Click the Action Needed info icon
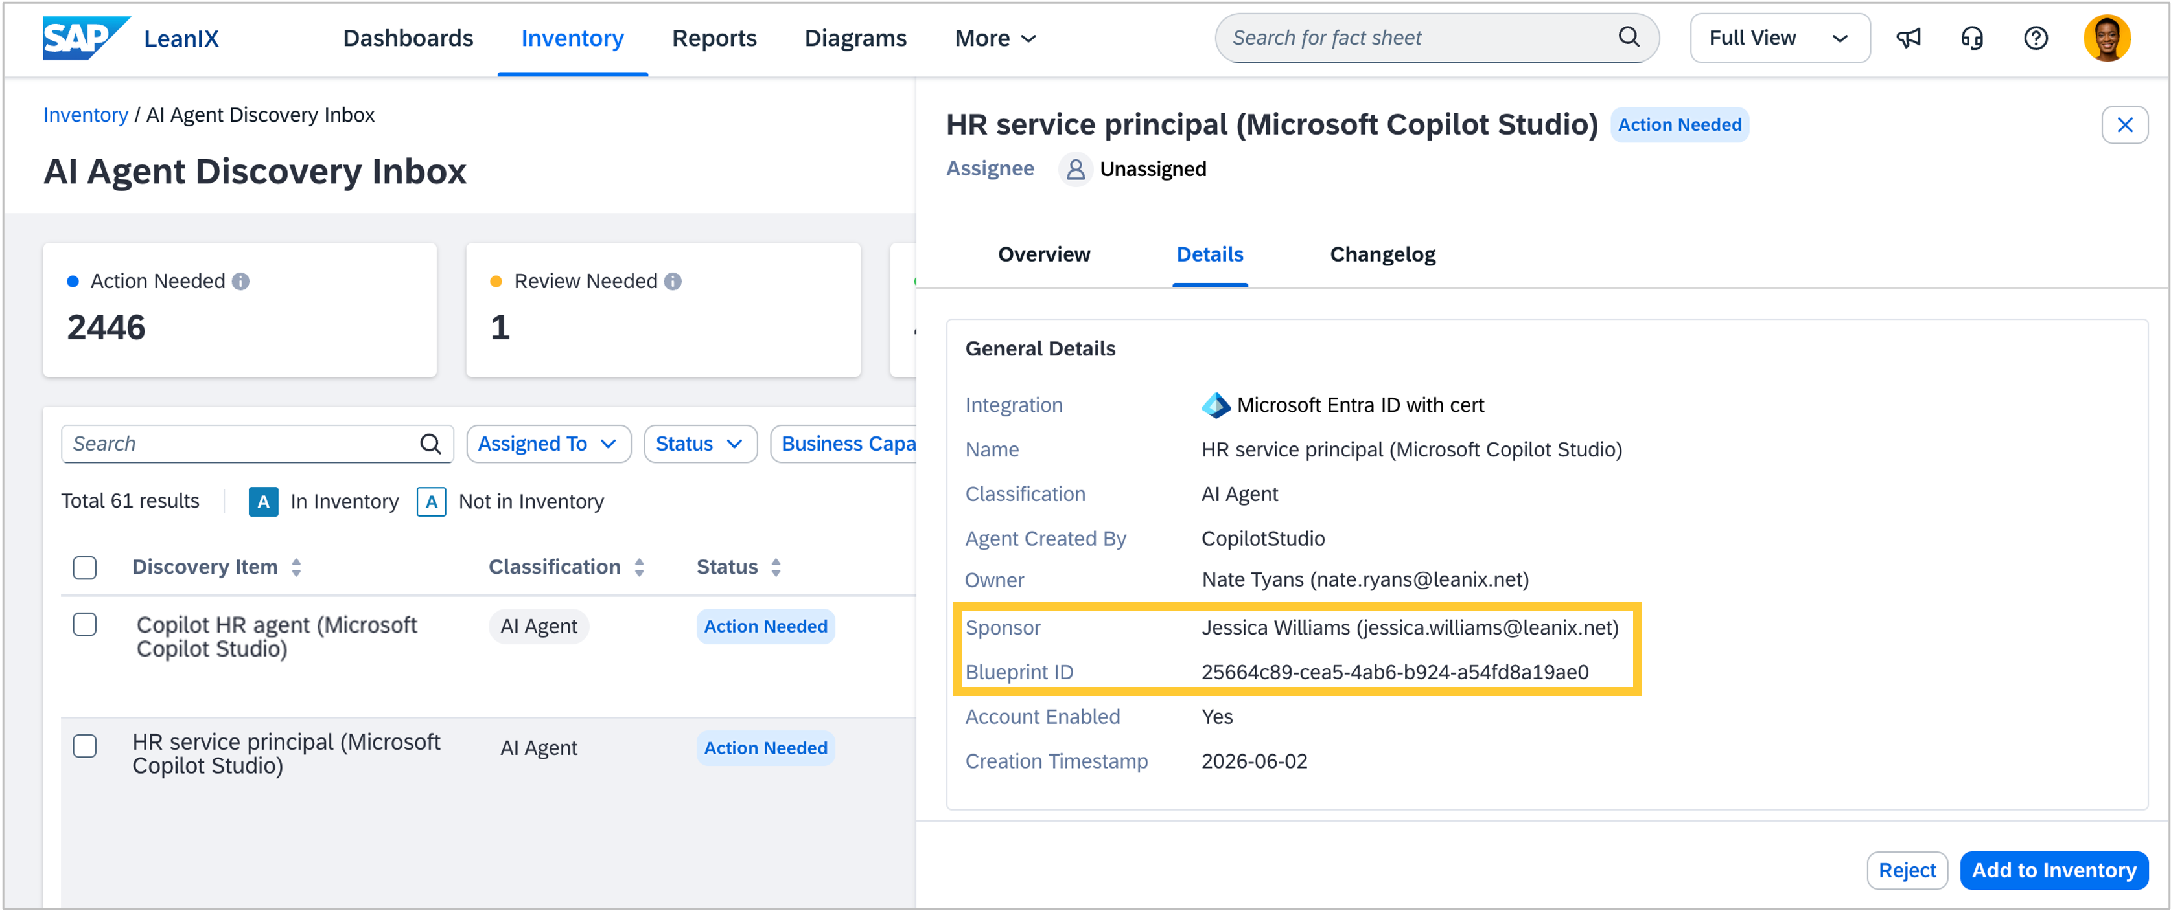The height and width of the screenshot is (911, 2171). (x=241, y=281)
